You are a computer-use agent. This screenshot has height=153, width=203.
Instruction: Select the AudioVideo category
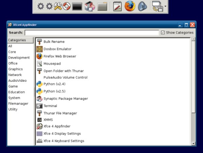tap(17, 80)
